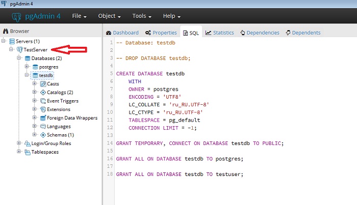
Task: Click the CONNECTION LIMIT = -1 line
Action: (163, 128)
